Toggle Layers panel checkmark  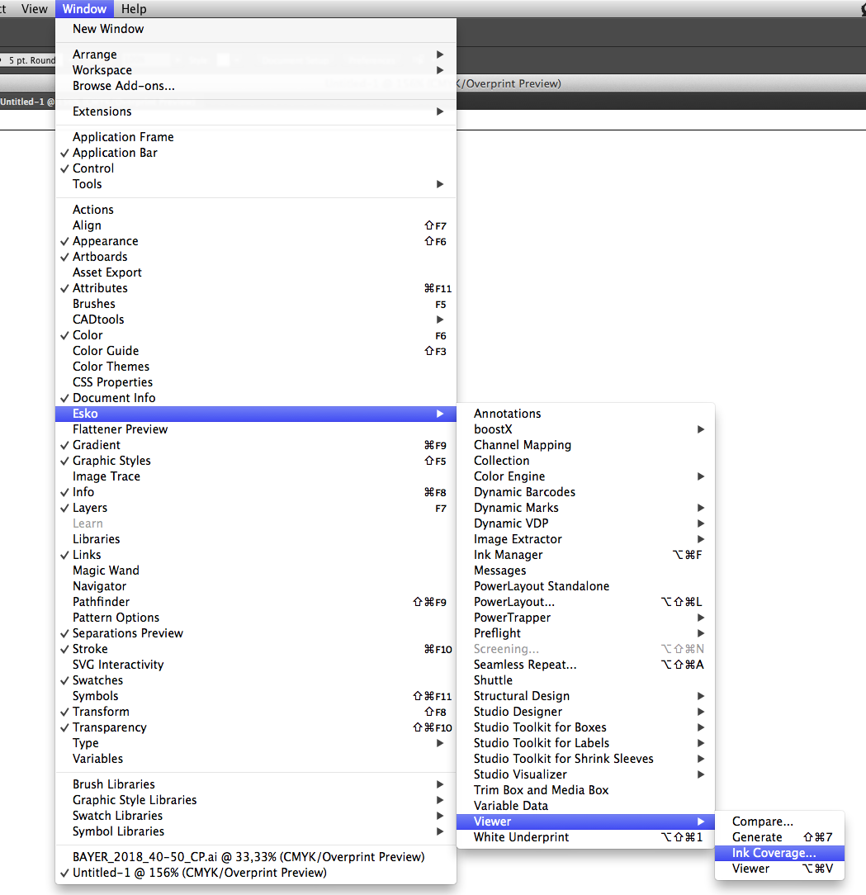click(x=256, y=508)
